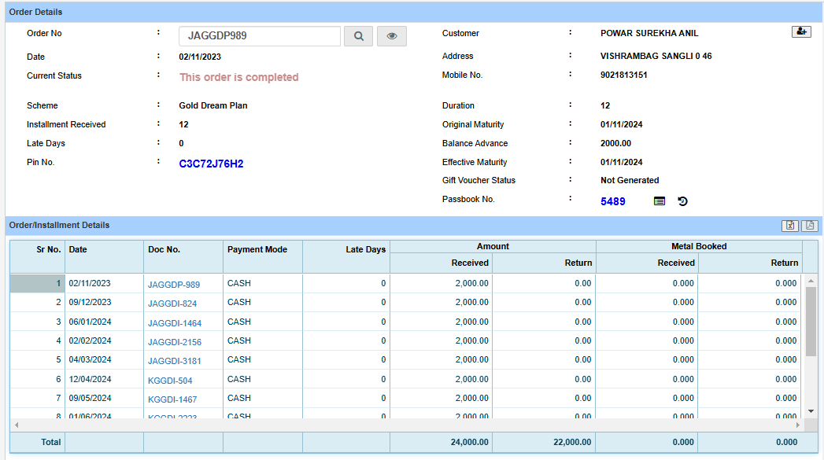Click the Total row label
Viewport: 824px width, 460px height.
[51, 442]
